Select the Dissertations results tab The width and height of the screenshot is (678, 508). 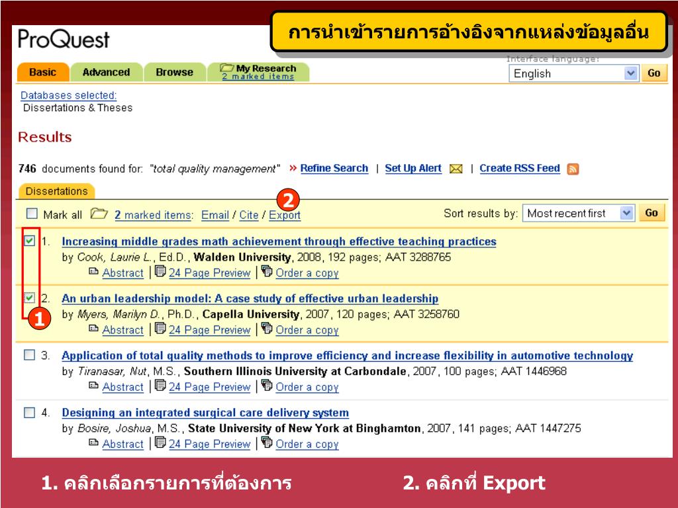click(x=56, y=191)
